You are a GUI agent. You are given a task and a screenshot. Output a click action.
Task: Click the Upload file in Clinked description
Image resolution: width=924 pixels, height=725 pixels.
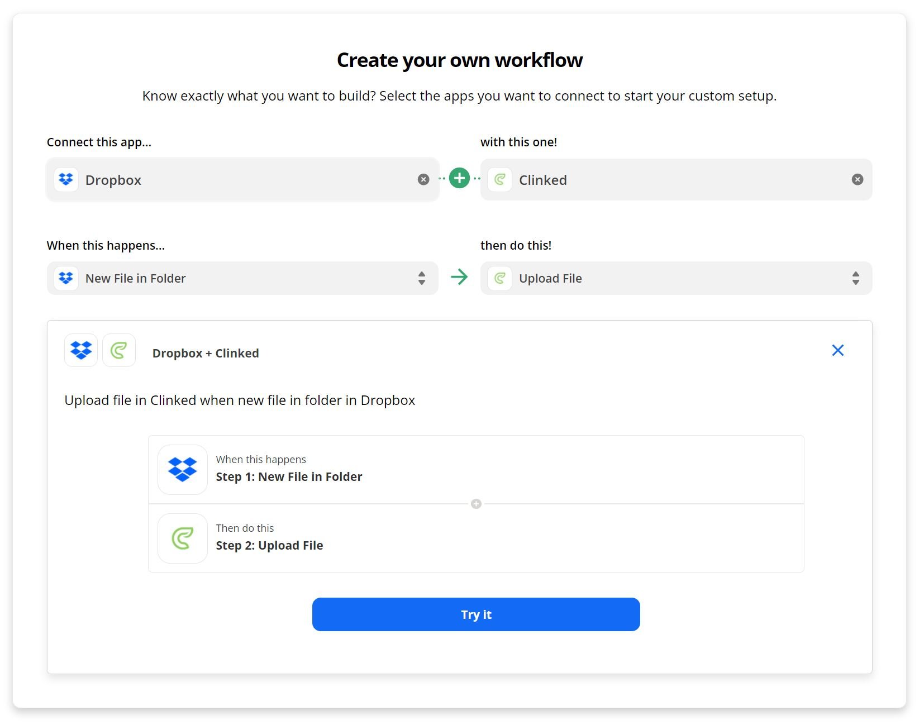240,400
